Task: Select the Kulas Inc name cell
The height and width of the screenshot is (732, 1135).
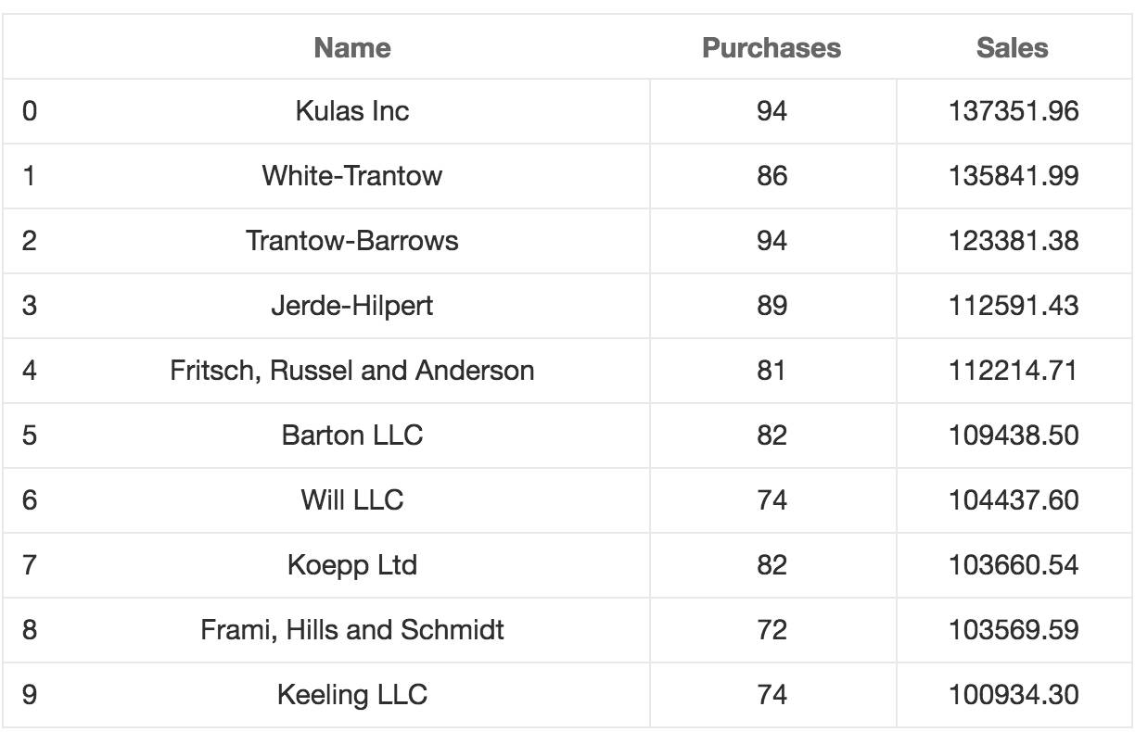Action: tap(352, 111)
